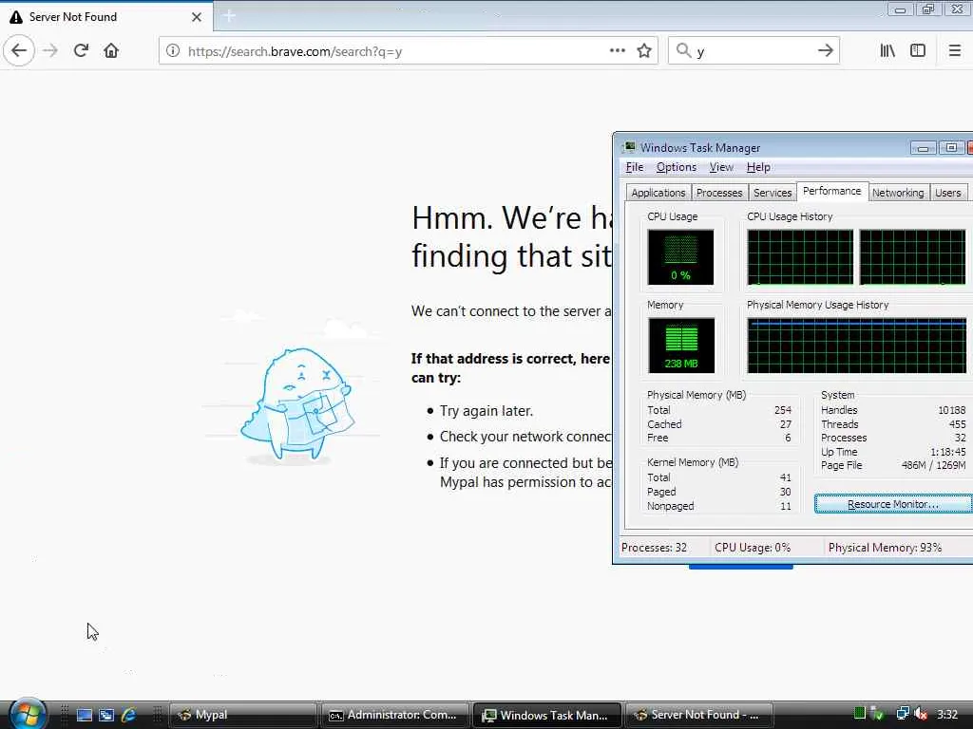Open the Library bookshelf icon
Viewport: 973px width, 729px height.
(x=887, y=50)
